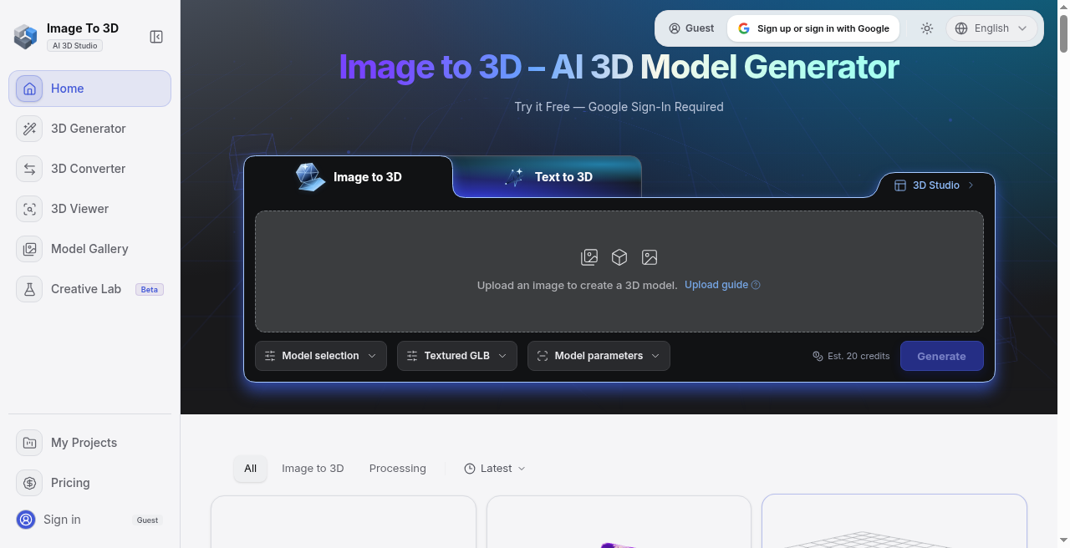Collapse the sidebar with the panel icon
Viewport: 1070px width, 548px height.
tap(156, 37)
